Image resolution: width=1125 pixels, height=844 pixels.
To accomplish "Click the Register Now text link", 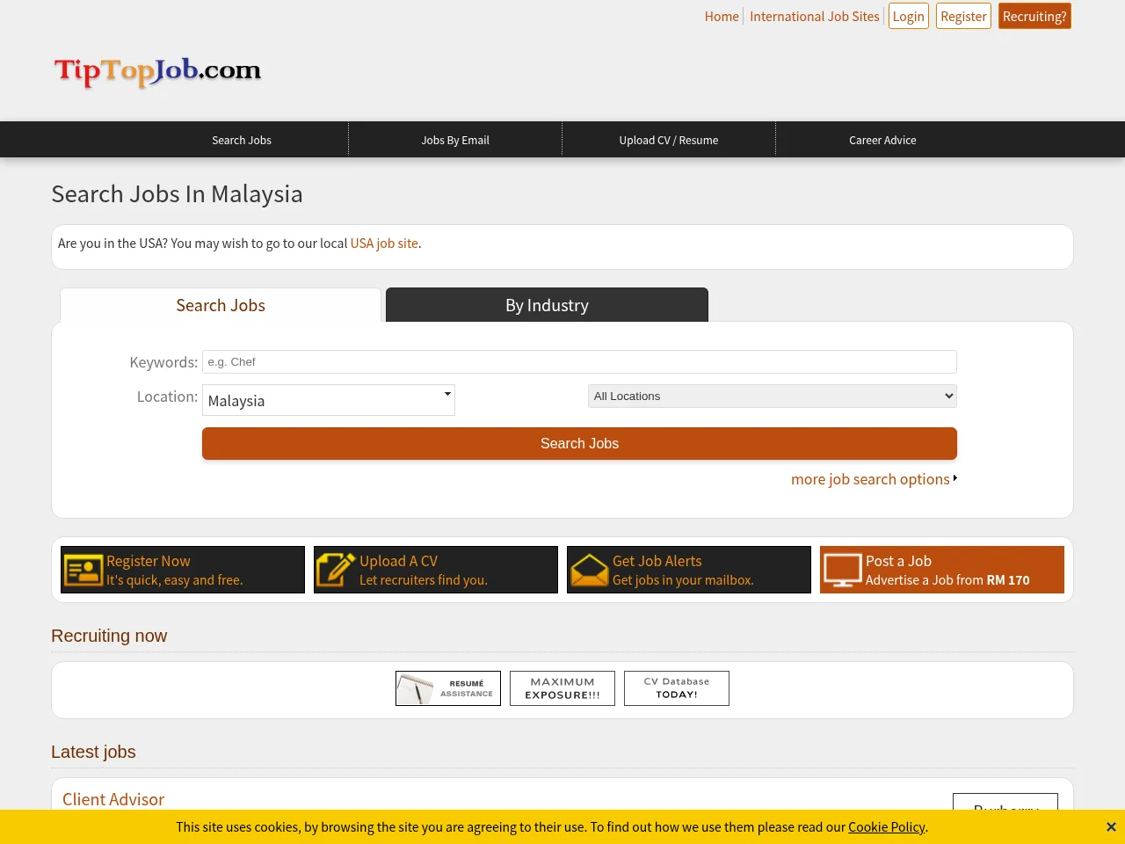I will (149, 561).
